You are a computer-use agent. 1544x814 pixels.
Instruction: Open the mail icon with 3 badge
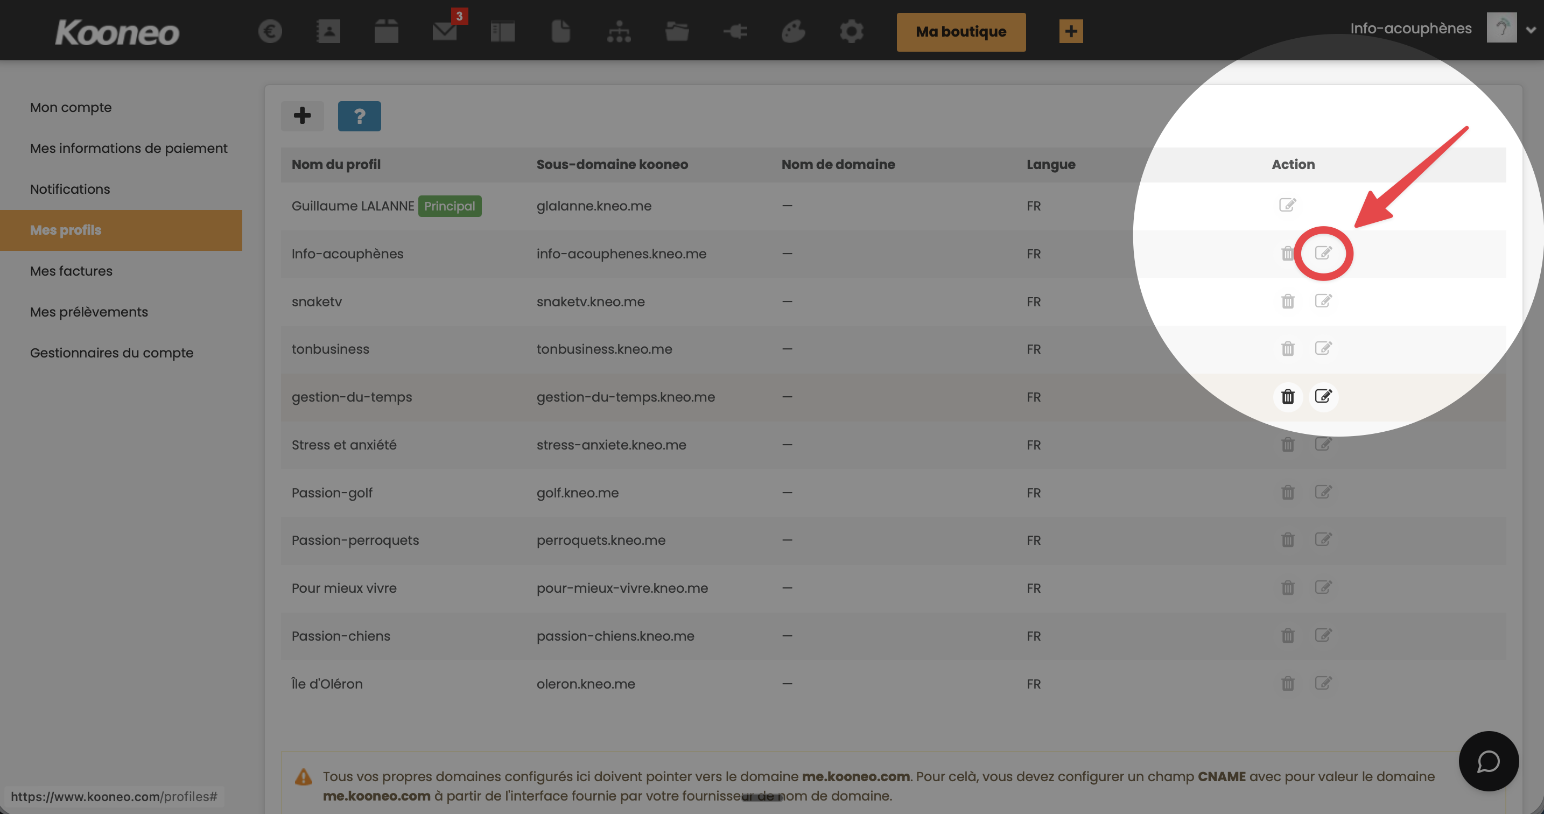445,31
